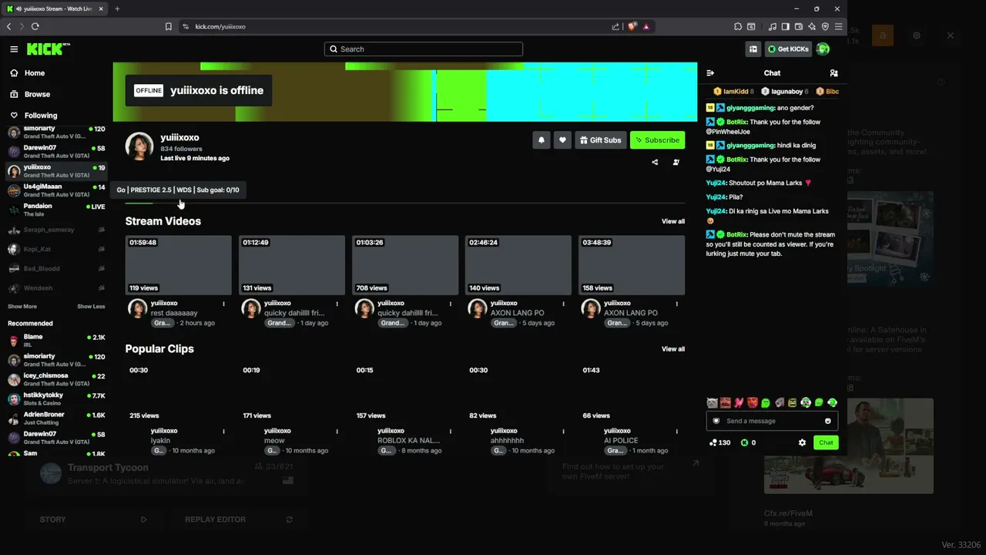This screenshot has width=986, height=555.
Task: Open the browser extensions puzzle icon
Action: tap(738, 26)
